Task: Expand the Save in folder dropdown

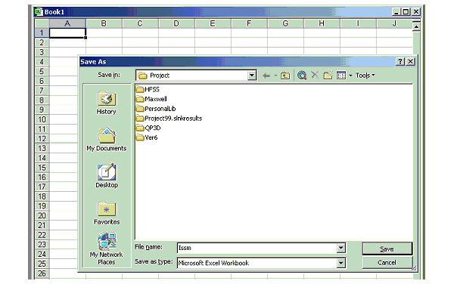Action: coord(252,76)
